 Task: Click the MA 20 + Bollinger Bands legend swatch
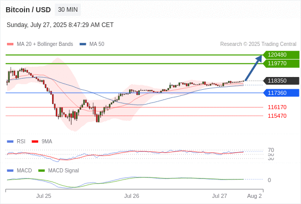tap(10, 44)
